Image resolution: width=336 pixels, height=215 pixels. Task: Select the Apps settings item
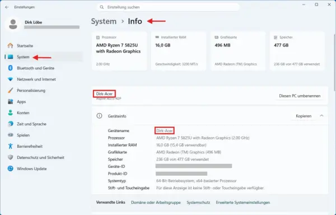(44, 101)
